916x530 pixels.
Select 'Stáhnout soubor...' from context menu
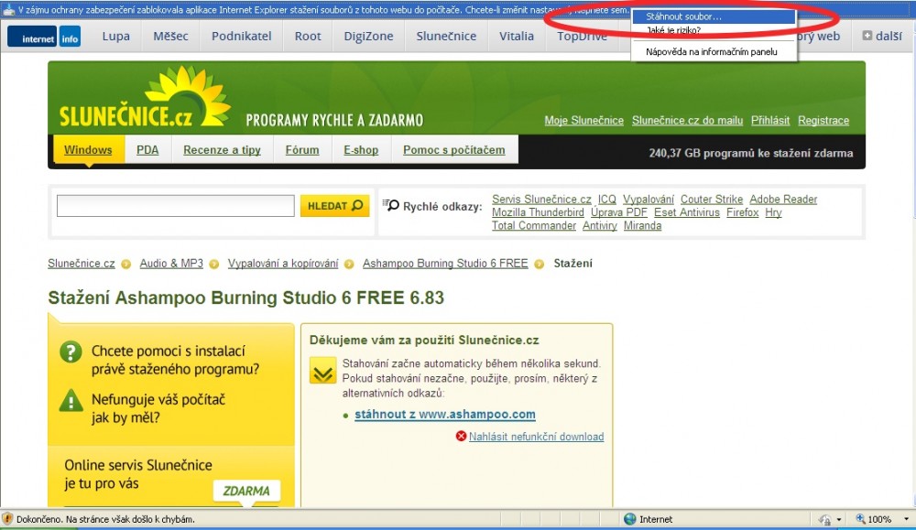pyautogui.click(x=683, y=16)
